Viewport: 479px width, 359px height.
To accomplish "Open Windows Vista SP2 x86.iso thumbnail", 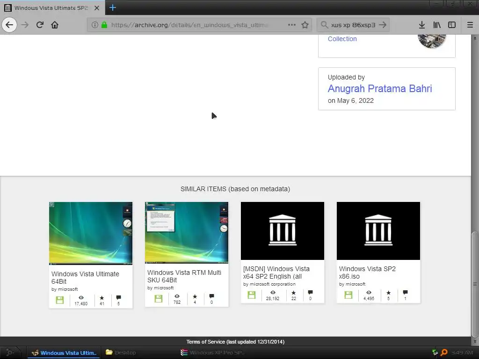I will (x=378, y=231).
